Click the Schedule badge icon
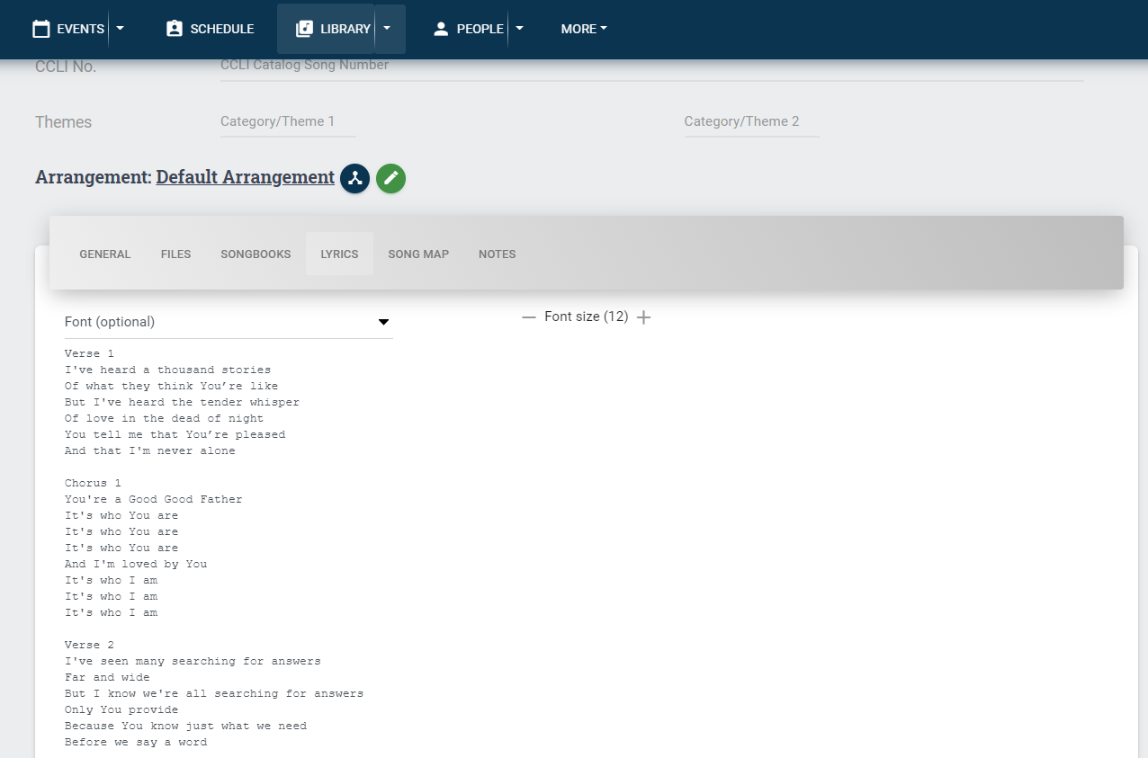The width and height of the screenshot is (1148, 758). [175, 29]
